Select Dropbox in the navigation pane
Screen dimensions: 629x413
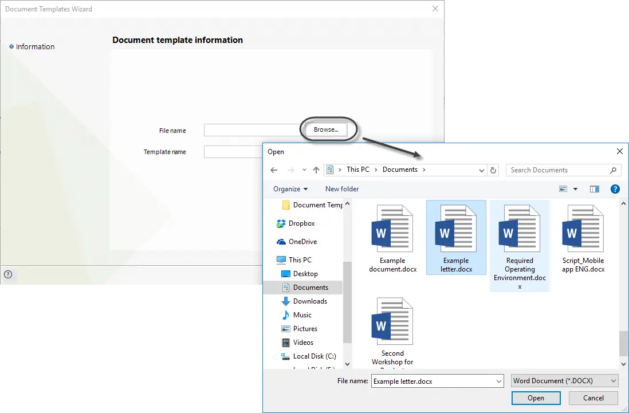coord(296,223)
